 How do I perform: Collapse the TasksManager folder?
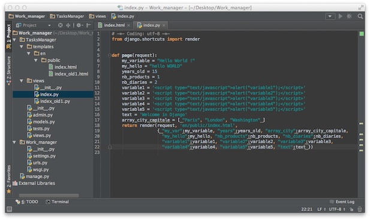point(14,40)
